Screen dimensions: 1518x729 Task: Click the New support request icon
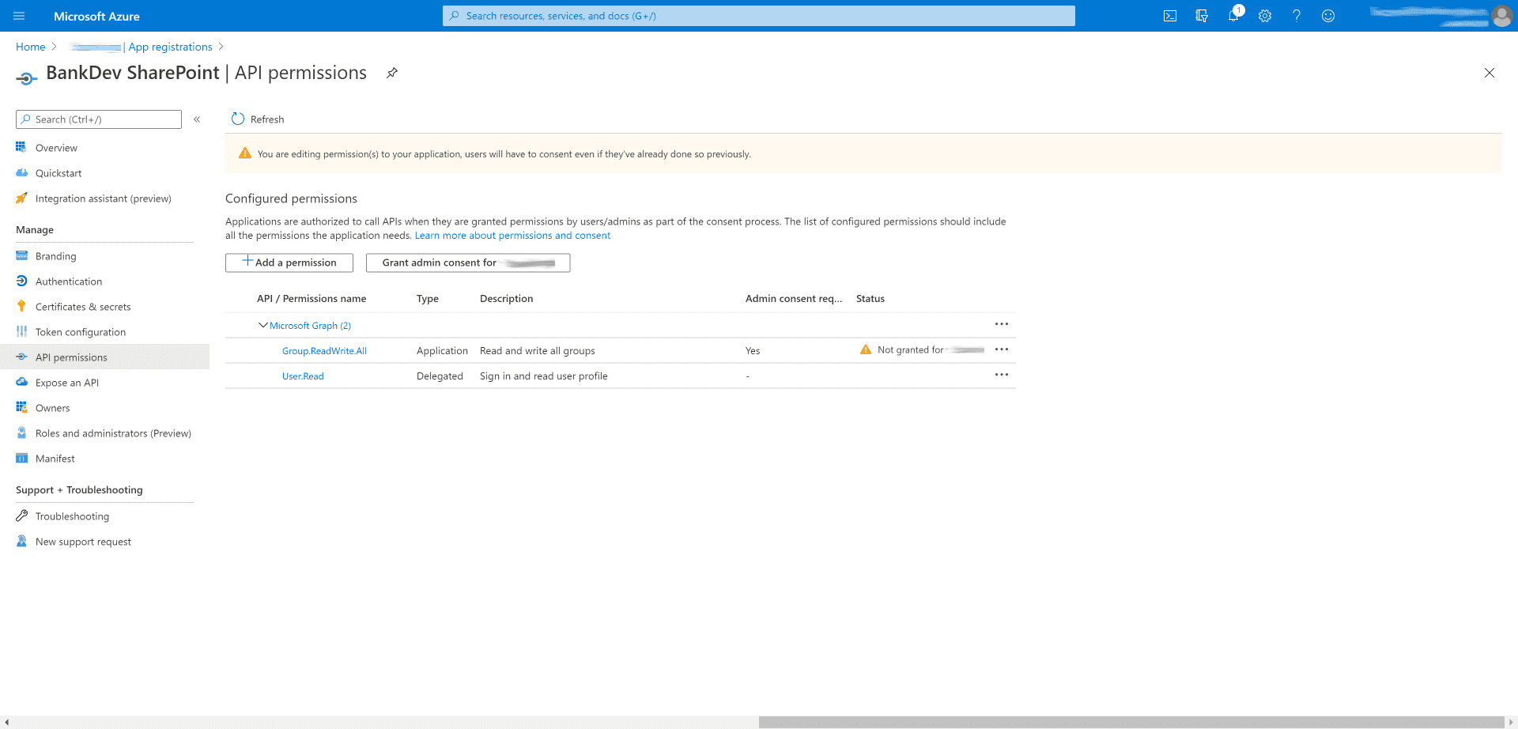[x=21, y=541]
